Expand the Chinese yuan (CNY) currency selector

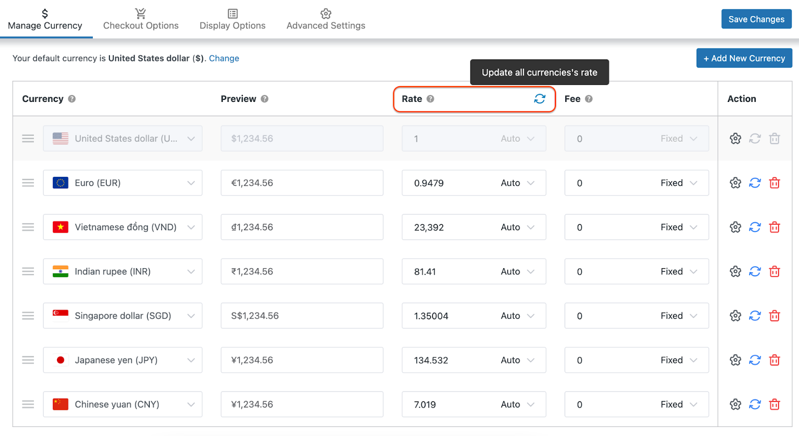point(191,405)
